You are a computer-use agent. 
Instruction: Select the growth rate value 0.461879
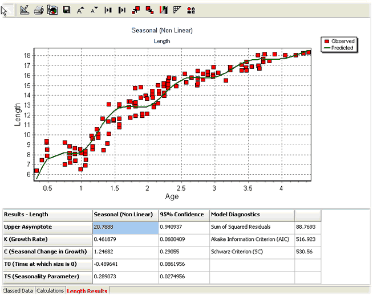[125, 240]
